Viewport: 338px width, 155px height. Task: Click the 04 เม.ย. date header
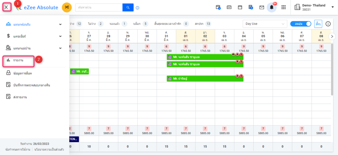coord(244,36)
